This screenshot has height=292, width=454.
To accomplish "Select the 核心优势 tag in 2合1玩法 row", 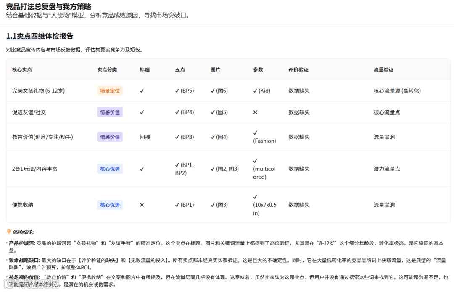I will (x=110, y=169).
